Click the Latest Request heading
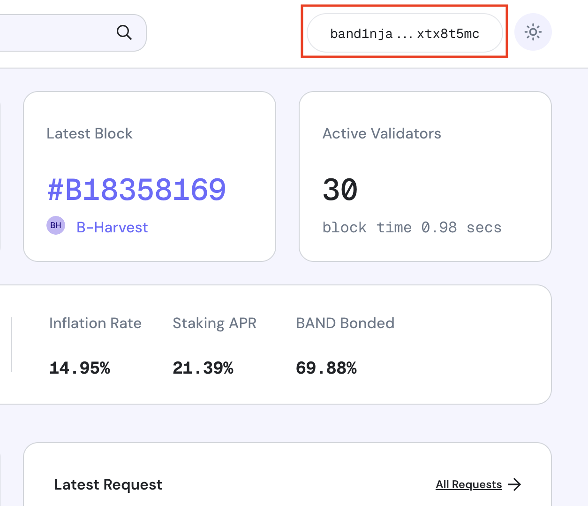The image size is (588, 506). coord(108,484)
